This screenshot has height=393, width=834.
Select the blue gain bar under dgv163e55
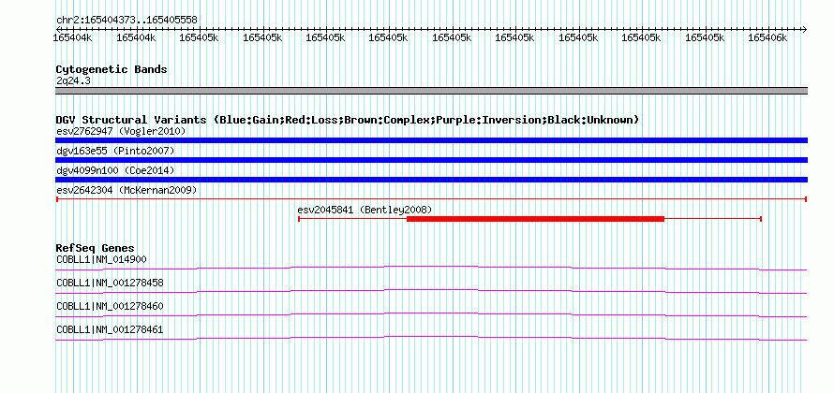tap(431, 160)
